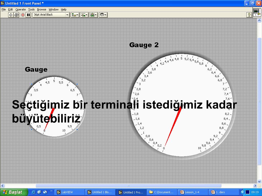Click the LabVIEW window title bar icon
Image resolution: width=262 pixels, height=196 pixels.
tap(3, 3)
